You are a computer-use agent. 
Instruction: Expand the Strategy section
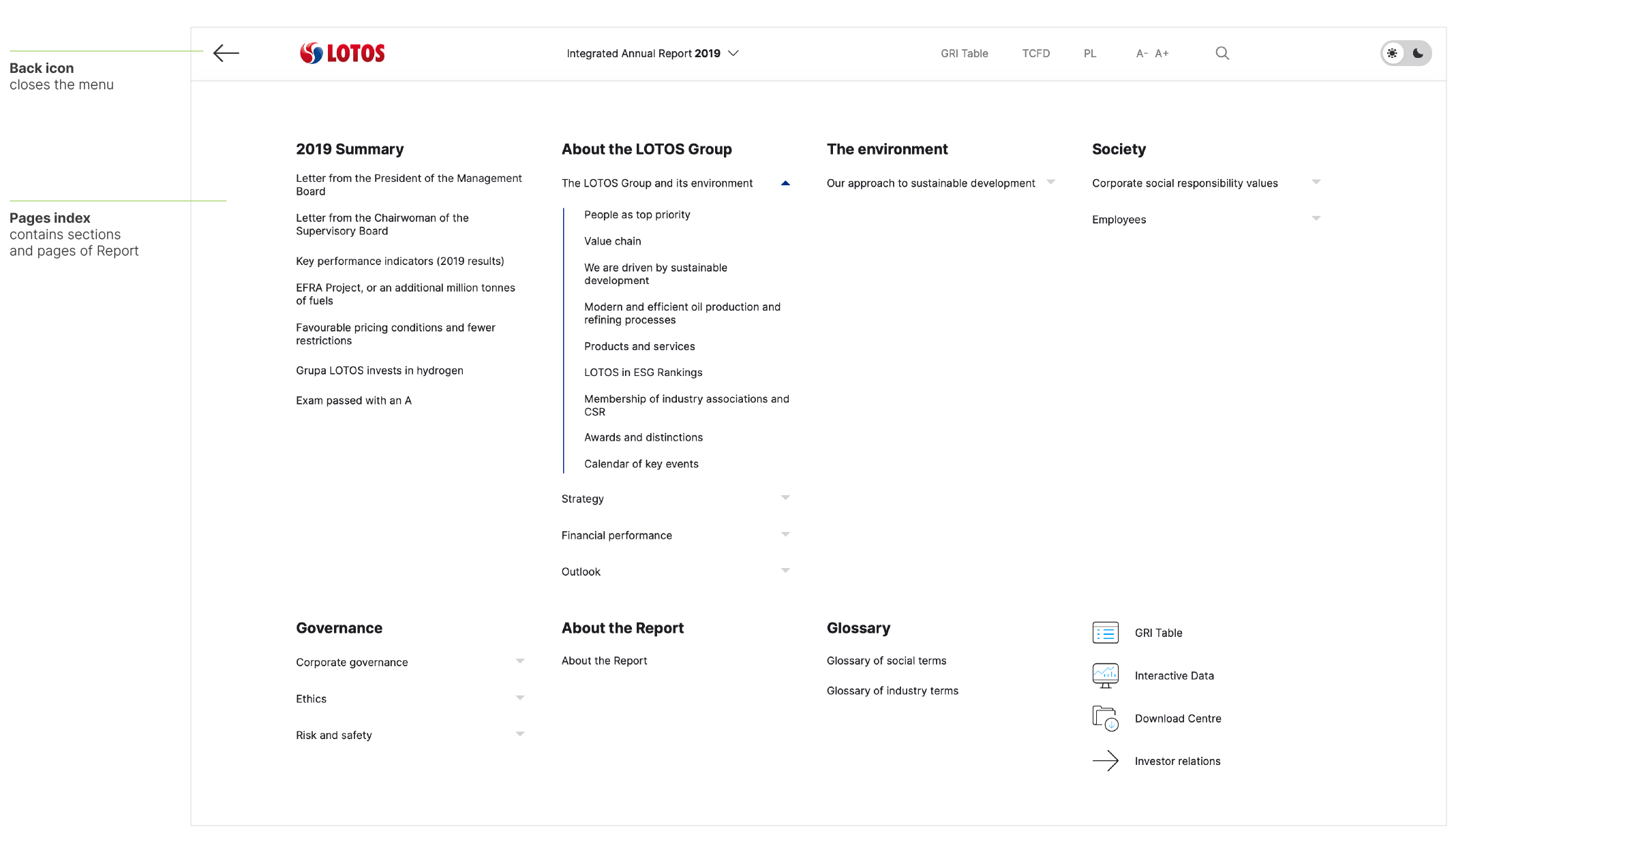click(785, 498)
